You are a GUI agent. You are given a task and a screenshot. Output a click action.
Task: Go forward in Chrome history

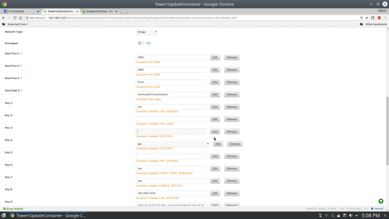[9, 18]
